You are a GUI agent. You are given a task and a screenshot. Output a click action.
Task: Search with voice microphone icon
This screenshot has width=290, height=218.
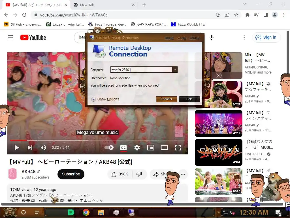click(211, 37)
